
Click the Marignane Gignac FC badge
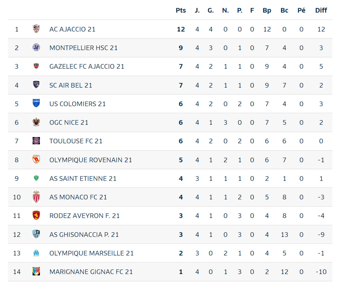36,271
